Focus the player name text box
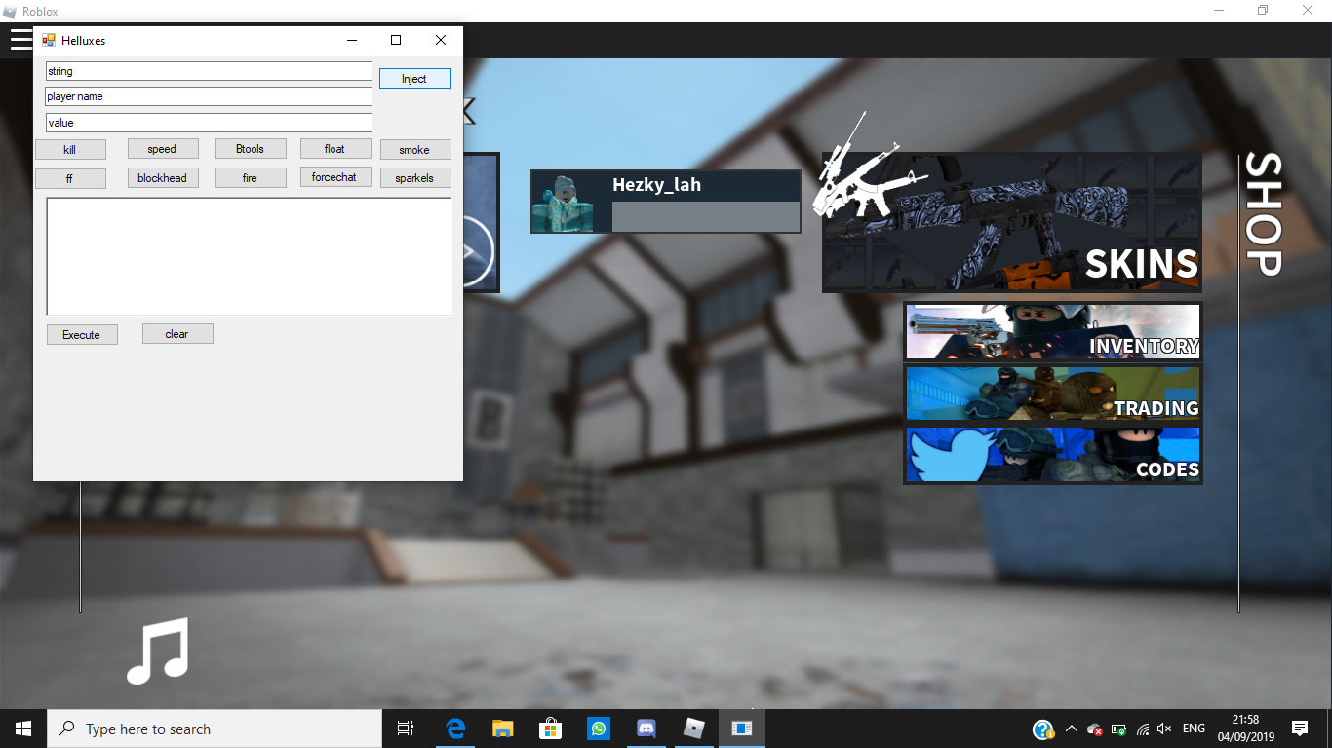 pyautogui.click(x=209, y=96)
